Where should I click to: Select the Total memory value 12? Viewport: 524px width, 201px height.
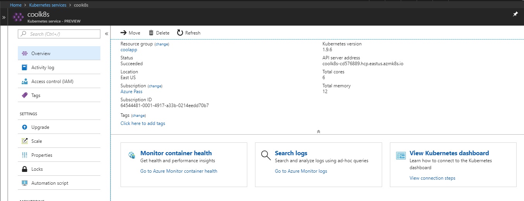[325, 92]
